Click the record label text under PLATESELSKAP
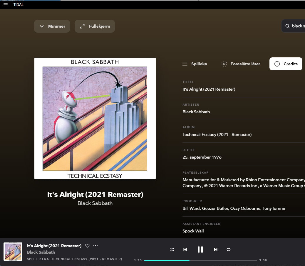Screen dimensions: 305x266 point(244,183)
